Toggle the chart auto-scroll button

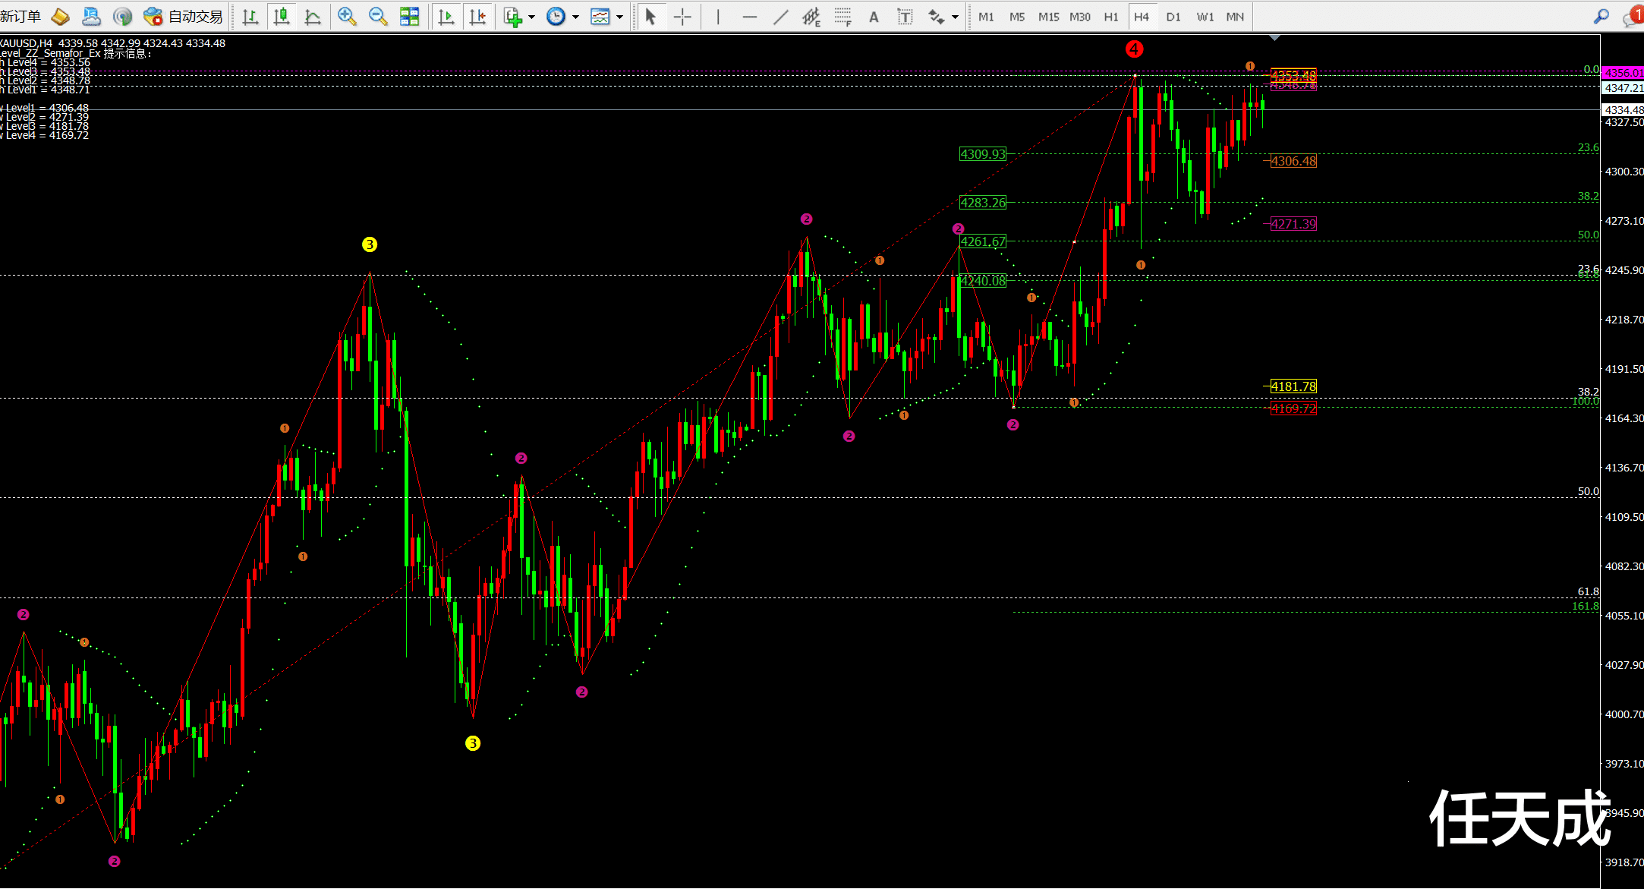[446, 16]
